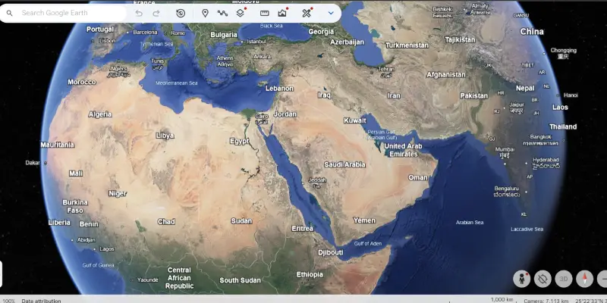Open historical imagery clock tool
Screen dimensions: 607x303
(181, 13)
